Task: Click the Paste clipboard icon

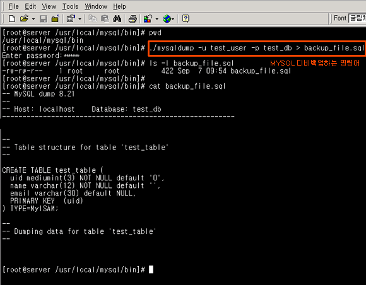Action: (105, 19)
